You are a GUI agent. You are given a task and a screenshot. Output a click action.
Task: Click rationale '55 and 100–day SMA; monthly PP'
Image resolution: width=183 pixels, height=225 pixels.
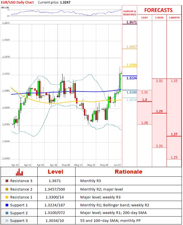110,220
